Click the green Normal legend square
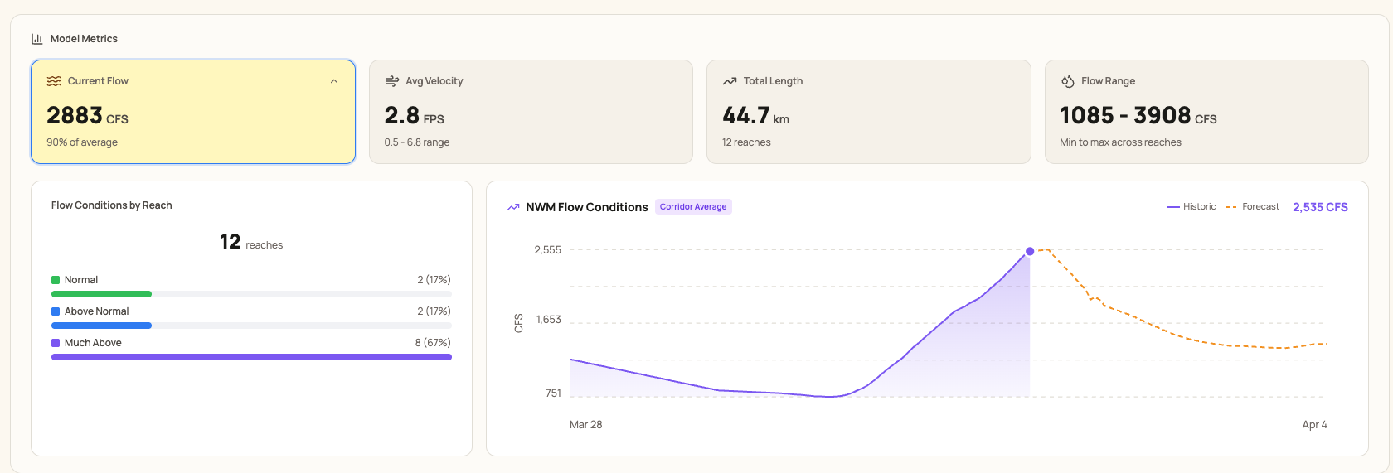Image resolution: width=1393 pixels, height=473 pixels. point(56,280)
